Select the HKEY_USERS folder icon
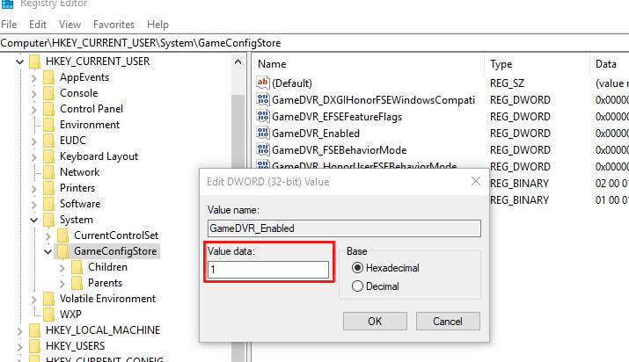 point(34,346)
